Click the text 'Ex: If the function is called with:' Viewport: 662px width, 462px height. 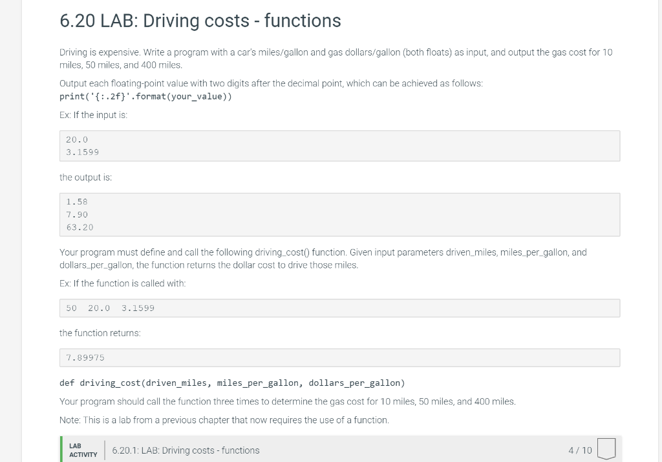(122, 283)
